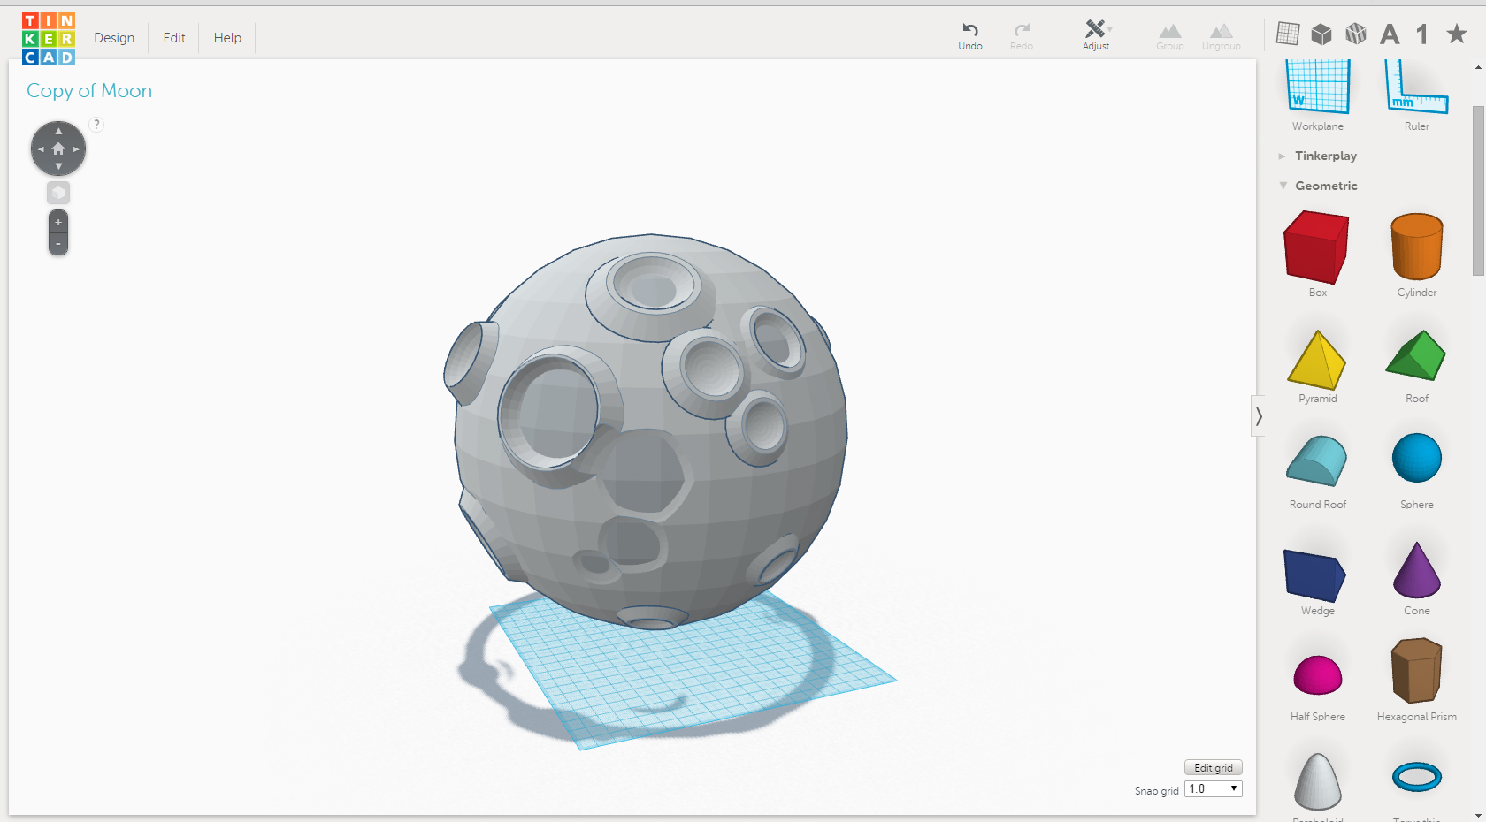The width and height of the screenshot is (1486, 822).
Task: Click the Tinkercad logo
Action: point(49,38)
